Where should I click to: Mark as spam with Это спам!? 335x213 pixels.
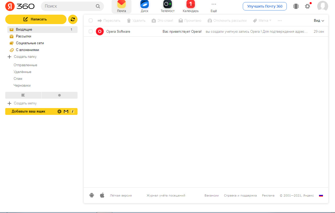(x=162, y=20)
